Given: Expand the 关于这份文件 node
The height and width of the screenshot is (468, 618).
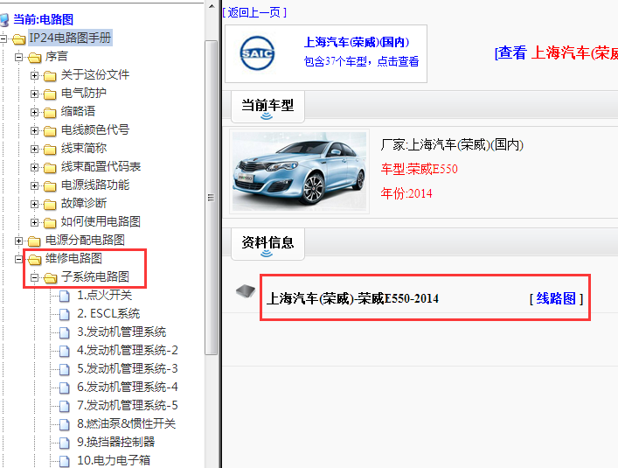Looking at the screenshot, I should [x=34, y=75].
